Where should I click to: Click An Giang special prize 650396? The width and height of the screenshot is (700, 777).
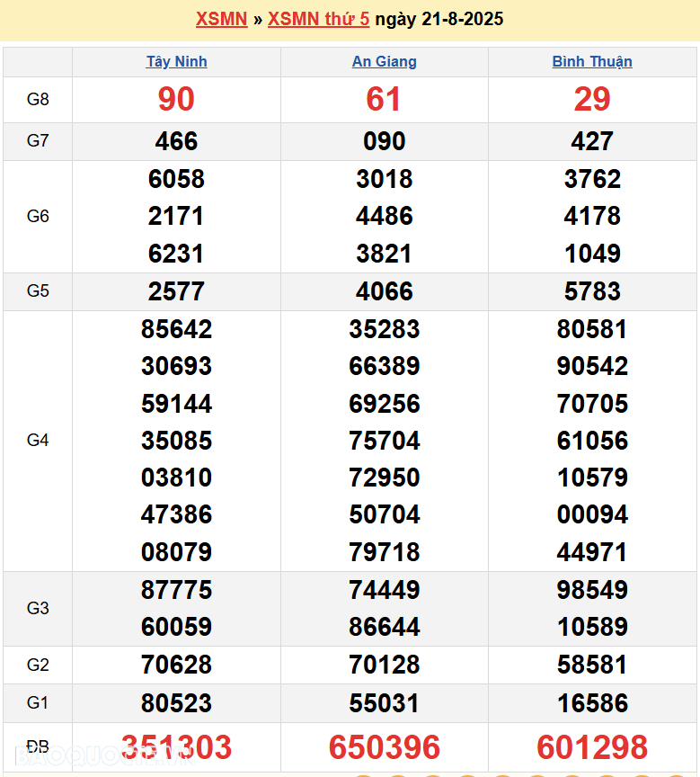point(384,747)
